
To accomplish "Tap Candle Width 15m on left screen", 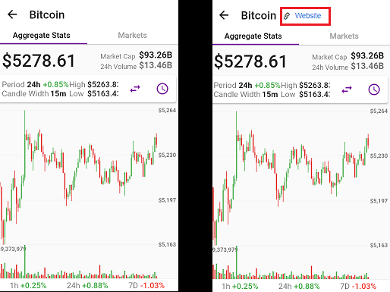I will coord(34,94).
